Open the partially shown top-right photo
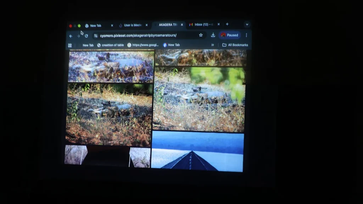Screen dimensions: 363x204 point(201,58)
